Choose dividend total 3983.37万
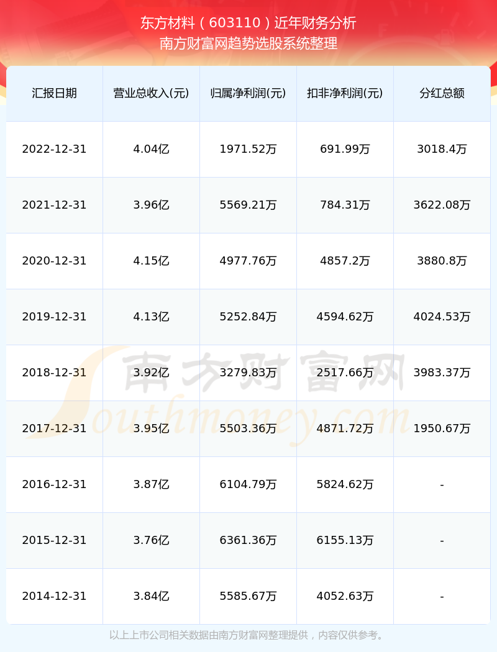 click(x=442, y=372)
